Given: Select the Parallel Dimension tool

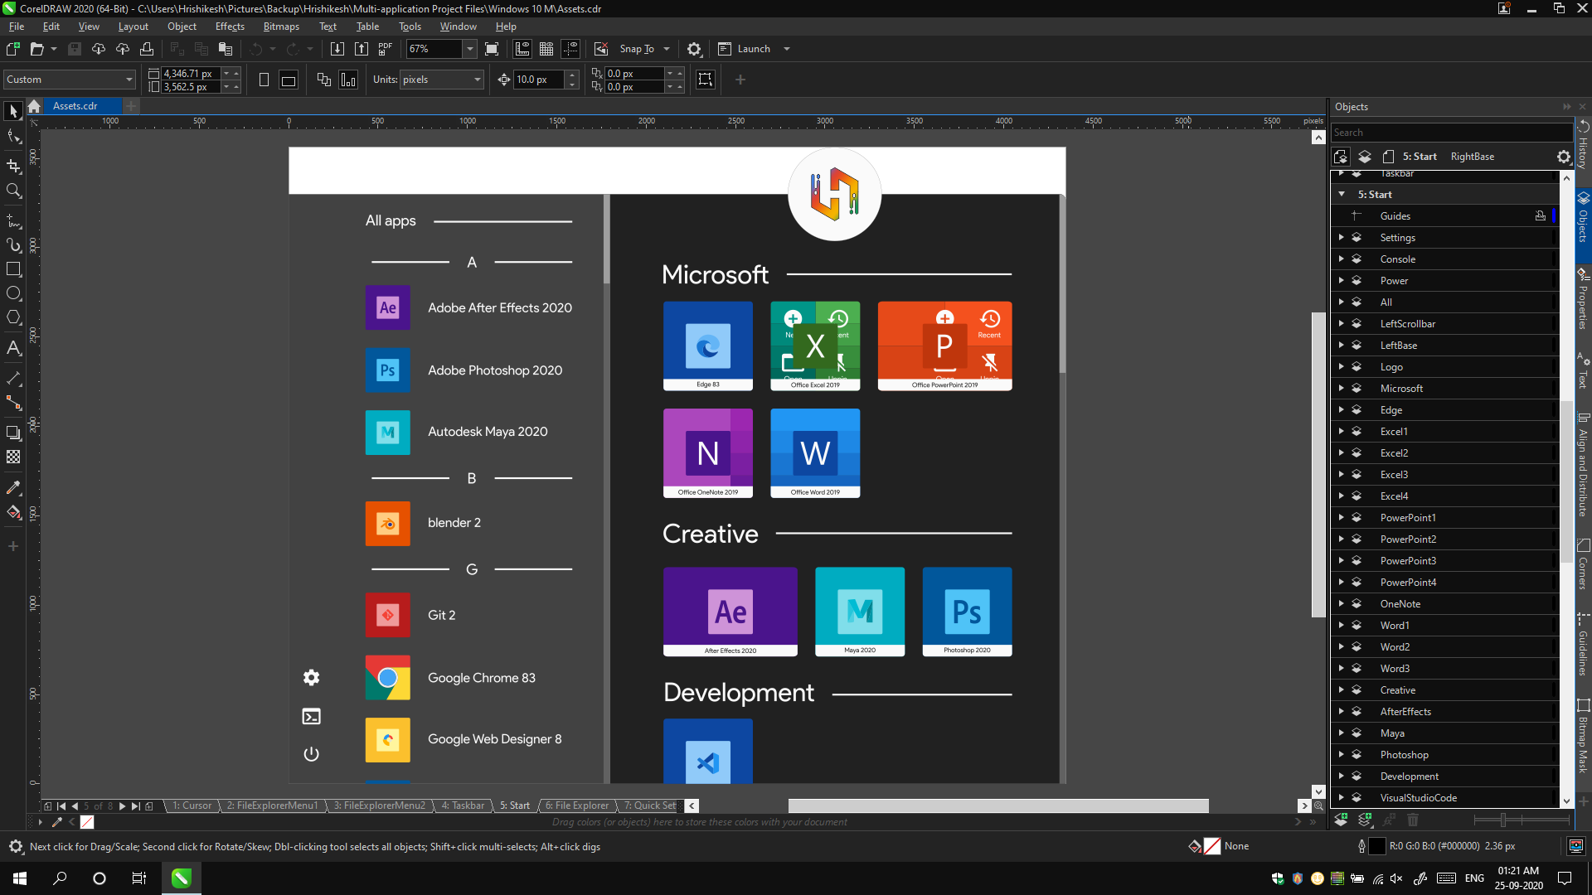Looking at the screenshot, I should tap(13, 378).
